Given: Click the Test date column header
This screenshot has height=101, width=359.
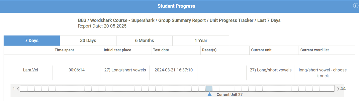Looking at the screenshot, I should tap(161, 50).
